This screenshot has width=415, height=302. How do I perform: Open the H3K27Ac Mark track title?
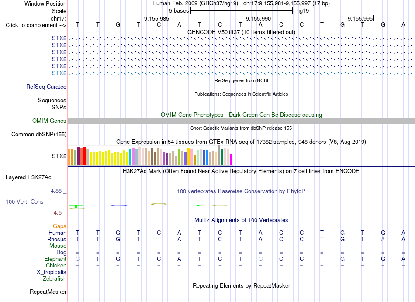241,171
